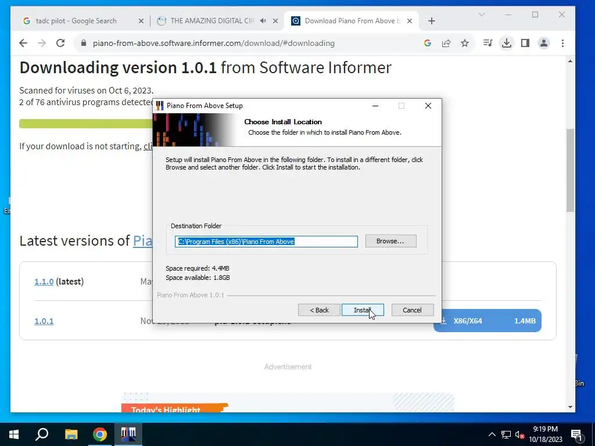Switch to tadc pilot Google Search tab
The width and height of the screenshot is (595, 446).
pyautogui.click(x=76, y=21)
